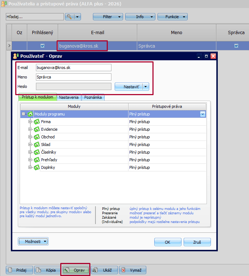Toggle the Prihlásený checkbox in user row
This screenshot has width=249, height=276.
point(42,46)
